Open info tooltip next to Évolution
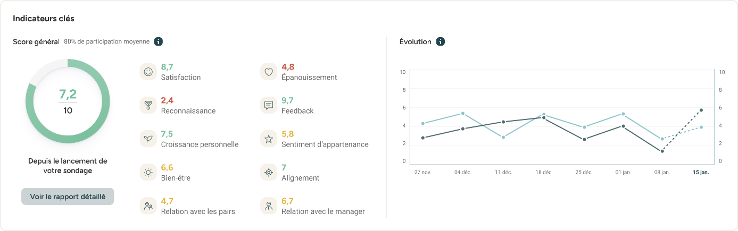Image resolution: width=738 pixels, height=231 pixels. [x=440, y=41]
